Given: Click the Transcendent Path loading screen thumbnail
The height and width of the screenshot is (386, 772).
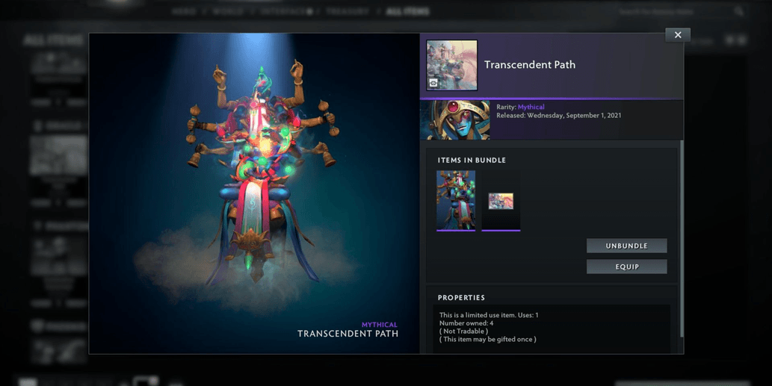Looking at the screenshot, I should pyautogui.click(x=451, y=66).
